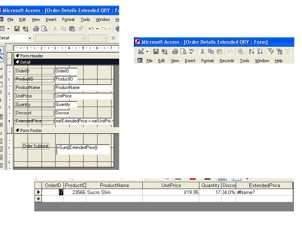Click the Copy icon in the design view toolbar
Image resolution: width=302 pixels, height=236 pixels.
point(63,29)
